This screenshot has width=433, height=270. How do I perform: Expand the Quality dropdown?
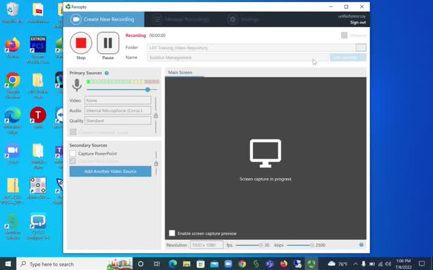tap(118, 121)
